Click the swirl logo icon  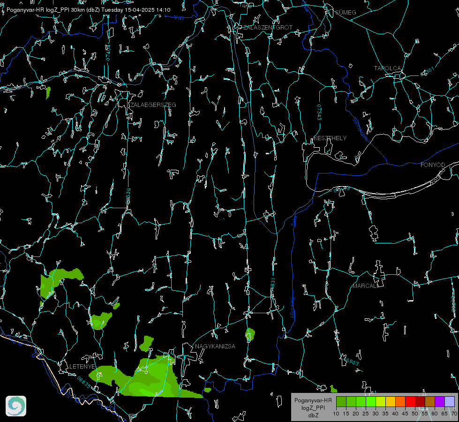16,406
